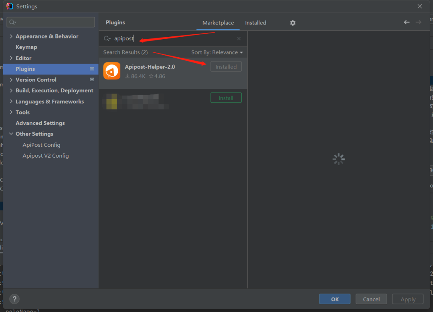Select Keymap in settings tree
The width and height of the screenshot is (433, 312).
(x=26, y=47)
